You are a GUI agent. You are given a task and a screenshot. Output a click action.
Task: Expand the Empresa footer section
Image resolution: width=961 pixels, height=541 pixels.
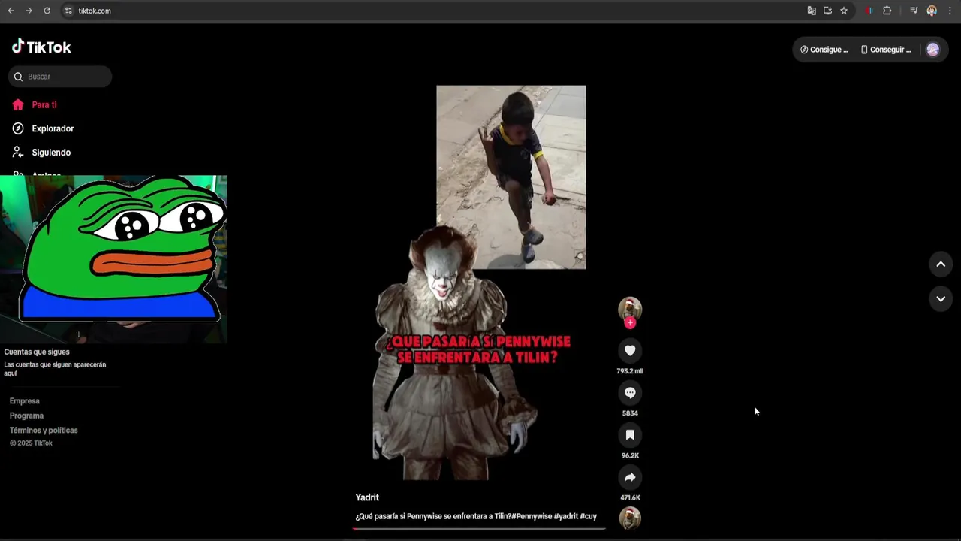25,401
